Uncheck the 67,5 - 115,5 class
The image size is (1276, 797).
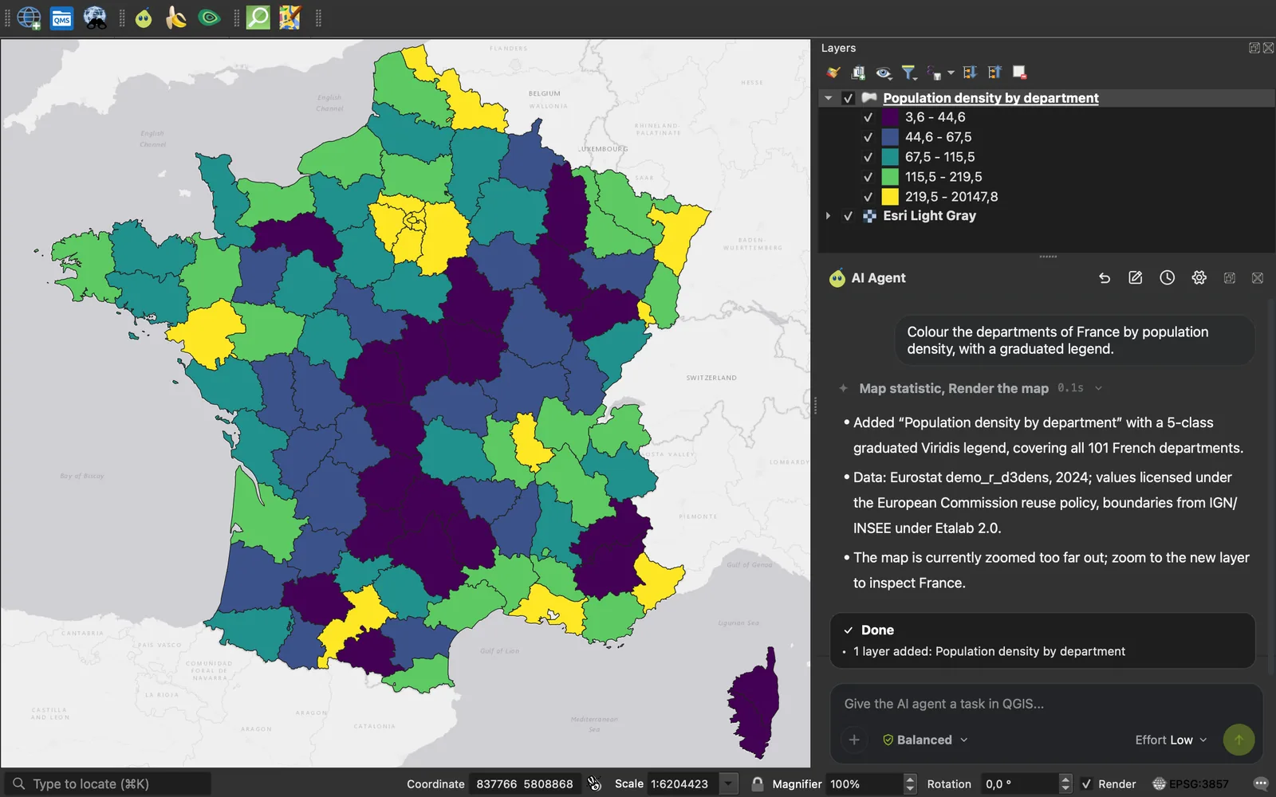(x=868, y=157)
